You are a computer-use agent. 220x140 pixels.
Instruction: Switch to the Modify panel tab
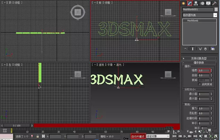[x=190, y=3]
